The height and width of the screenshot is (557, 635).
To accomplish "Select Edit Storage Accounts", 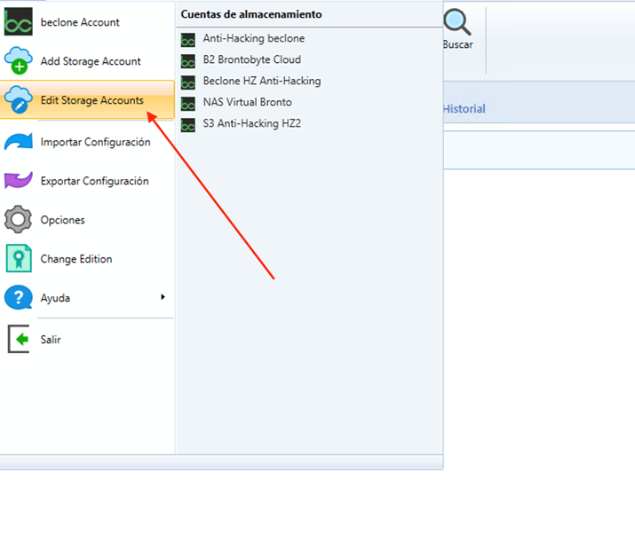I will 87,100.
